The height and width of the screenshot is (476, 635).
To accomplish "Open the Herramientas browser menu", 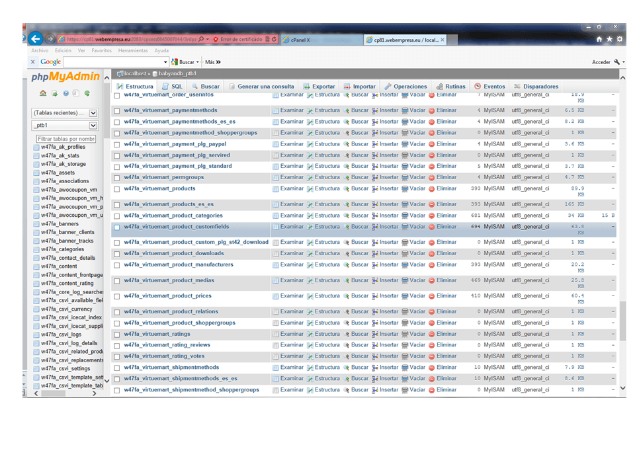I will click(x=133, y=51).
